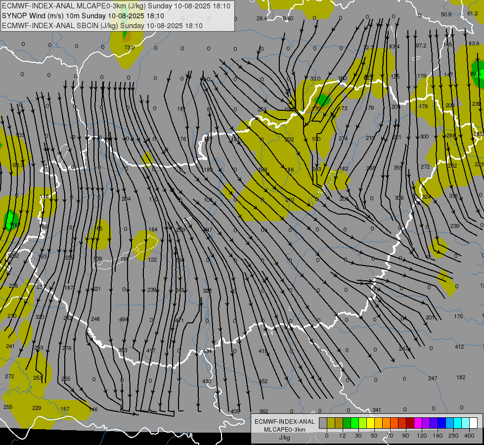The height and width of the screenshot is (445, 484).
Task: Click the map value 430
Action: click(x=207, y=381)
